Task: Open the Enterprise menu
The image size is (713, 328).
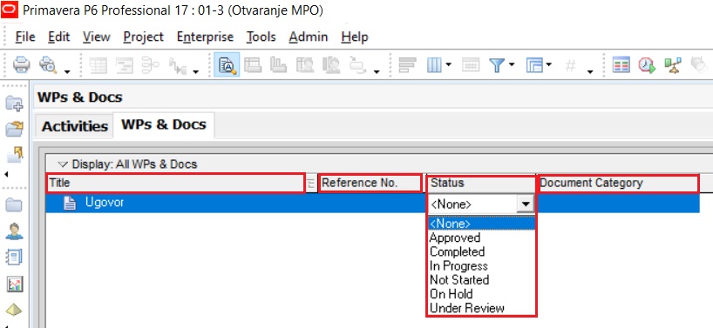Action: pos(205,37)
